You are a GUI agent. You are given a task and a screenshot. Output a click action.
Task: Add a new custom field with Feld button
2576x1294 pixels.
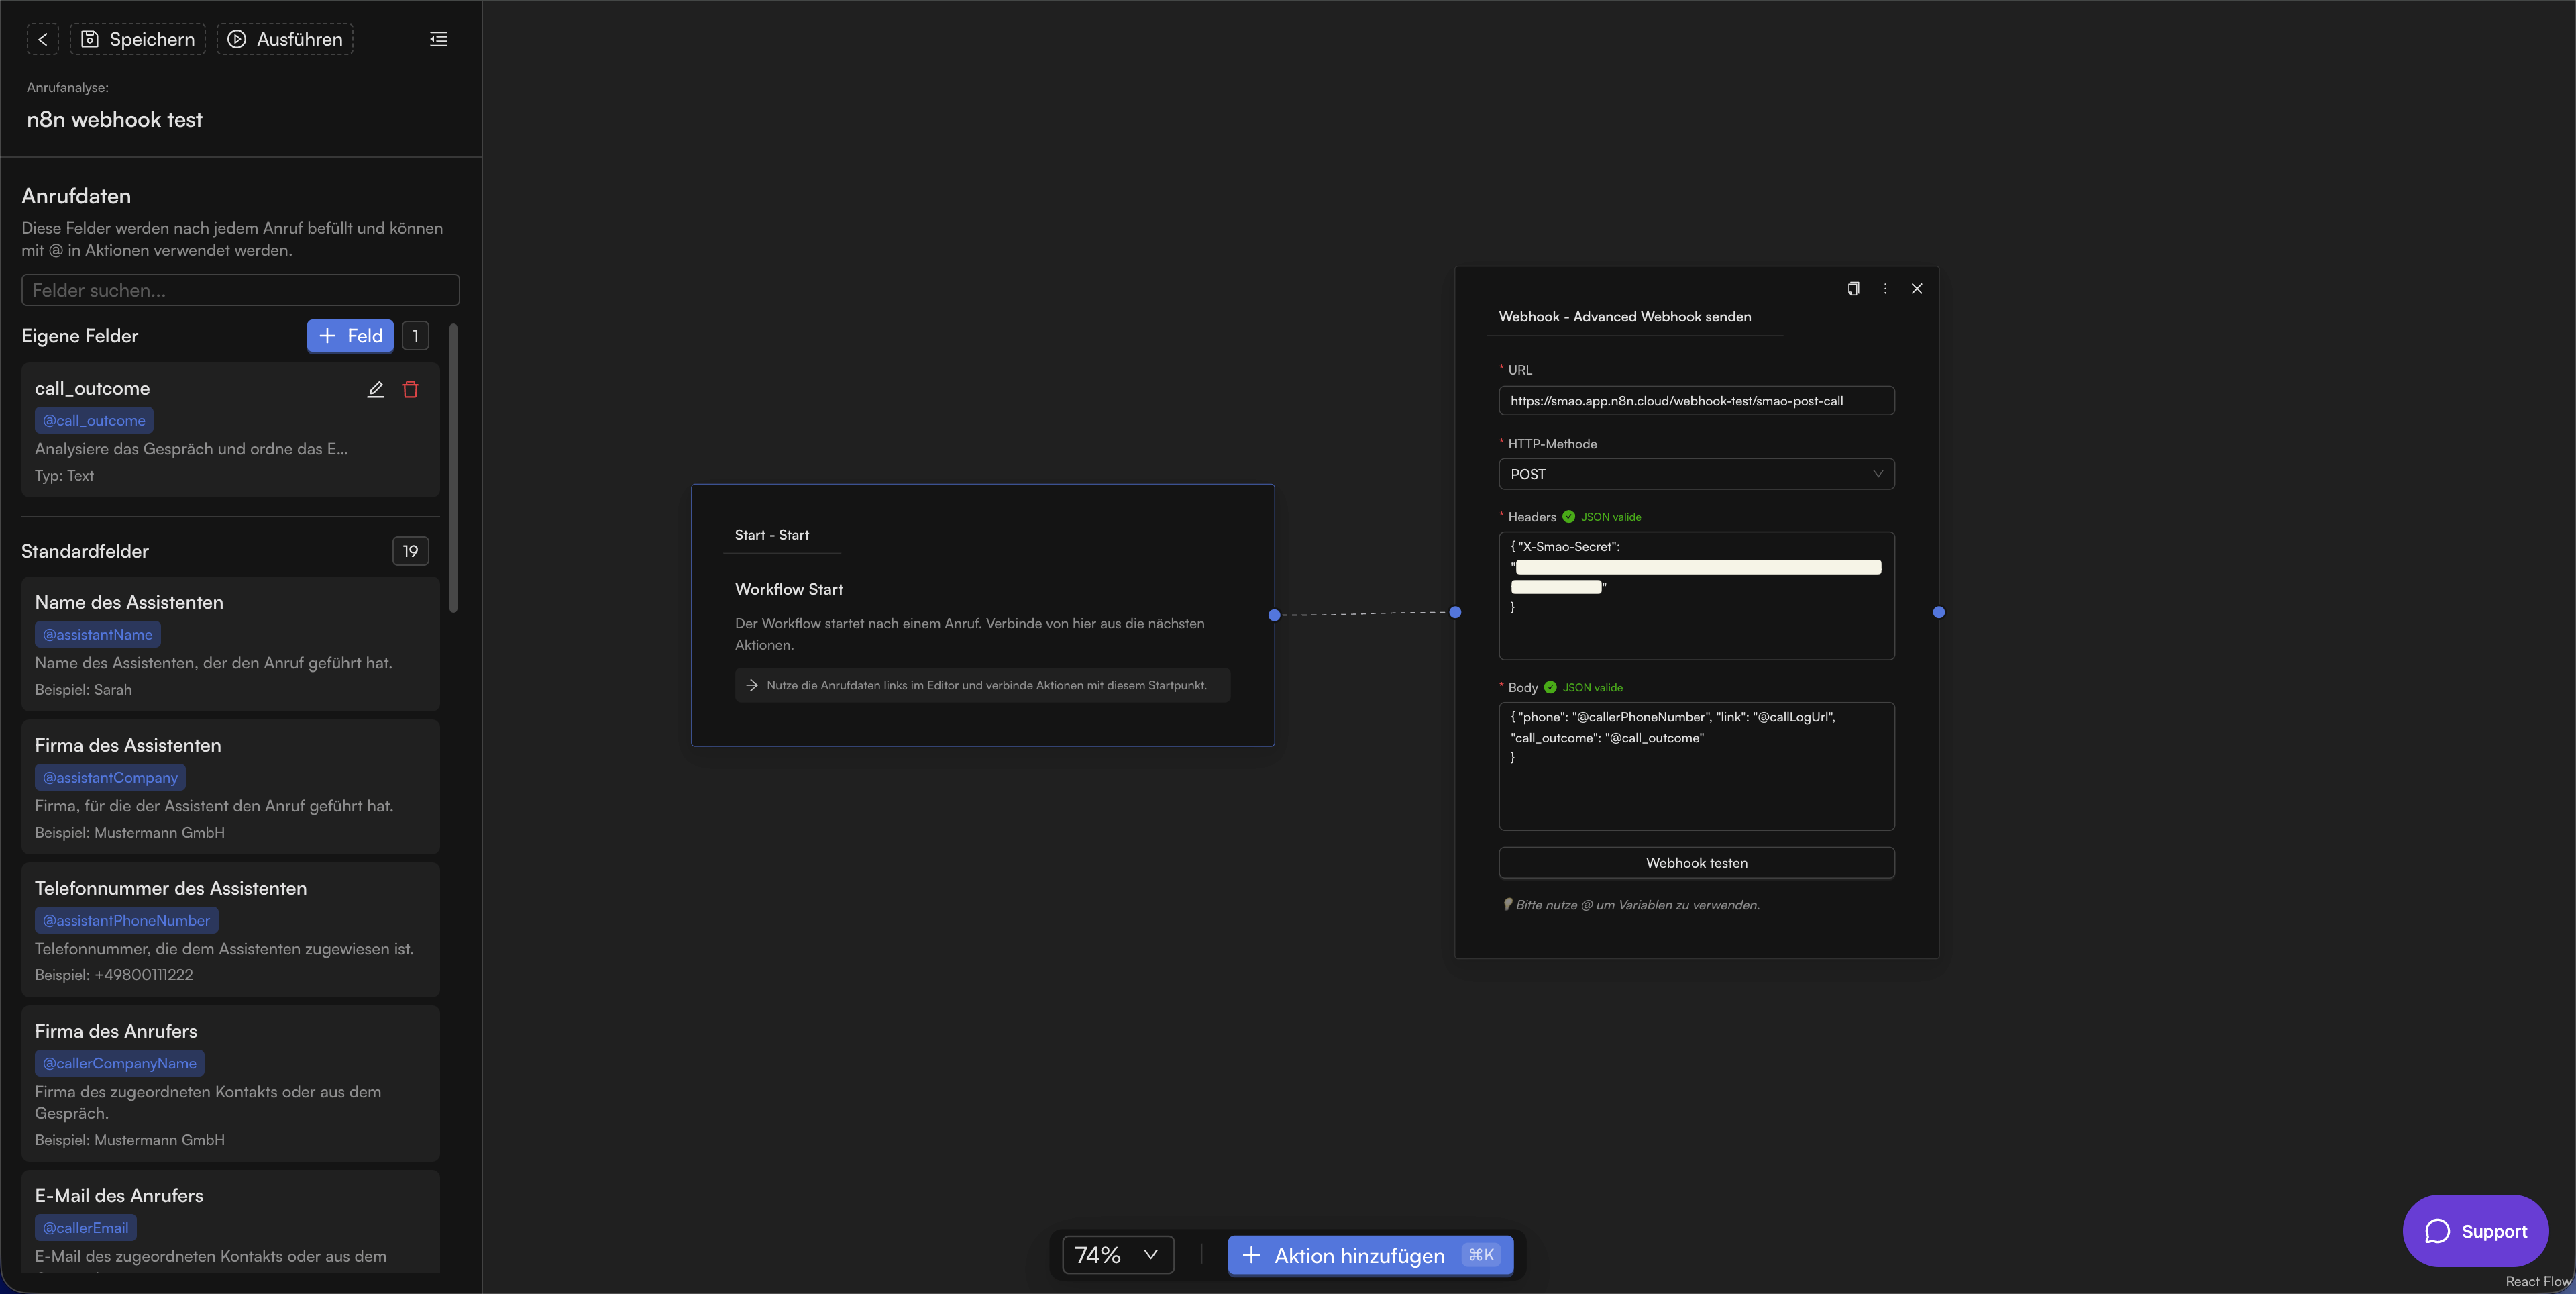(350, 336)
